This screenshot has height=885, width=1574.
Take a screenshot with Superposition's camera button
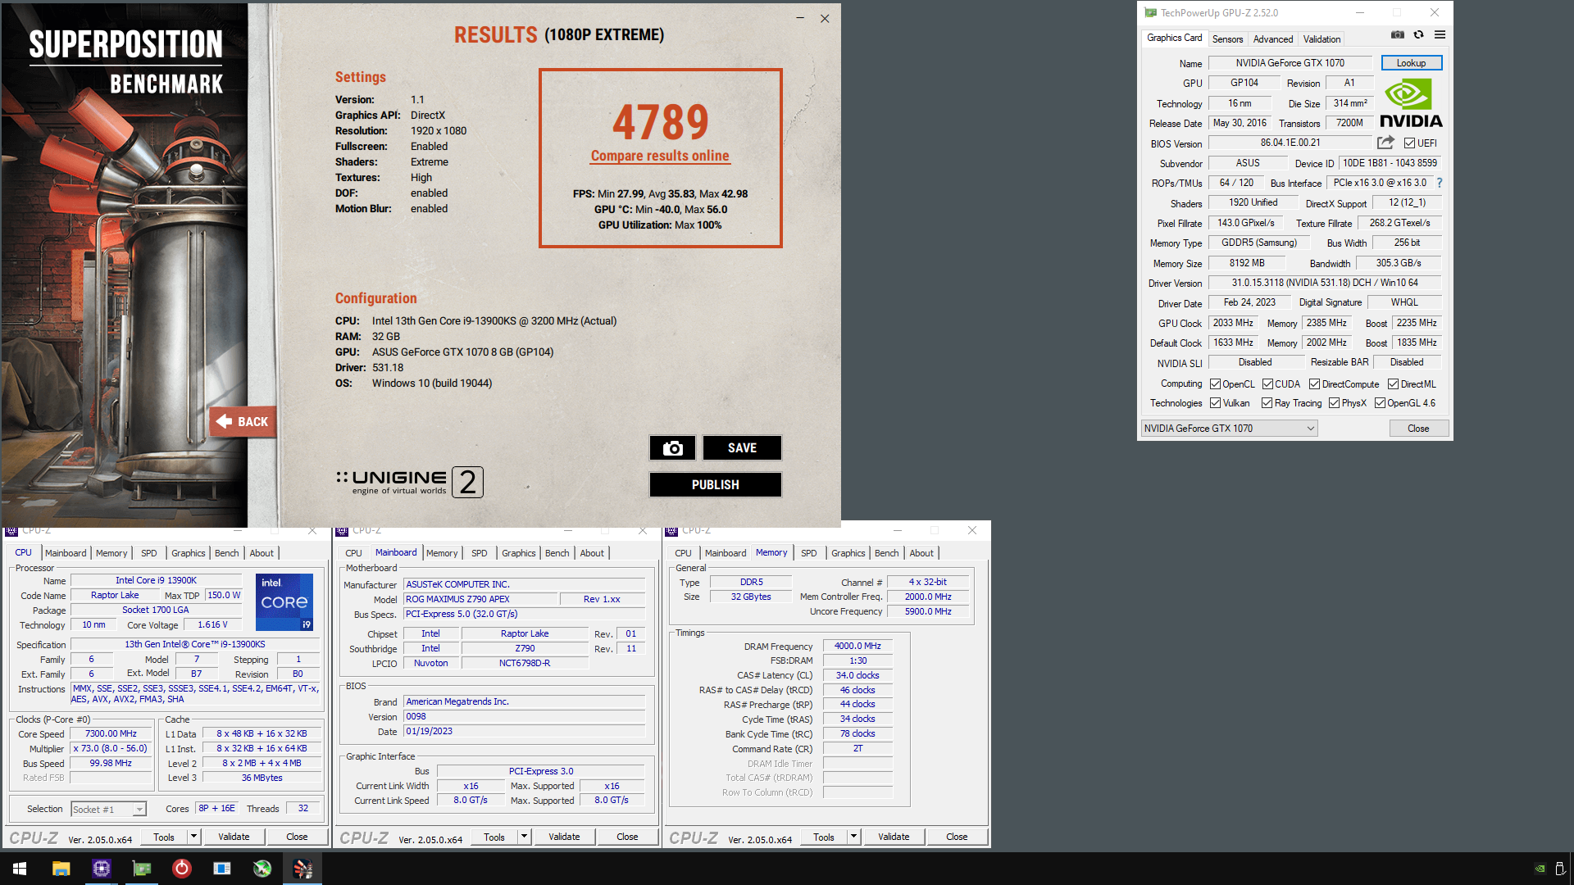tap(672, 448)
